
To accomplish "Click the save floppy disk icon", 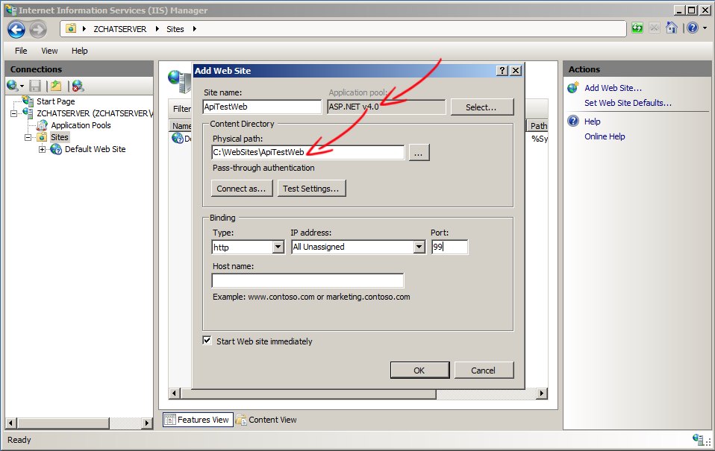I will (35, 86).
